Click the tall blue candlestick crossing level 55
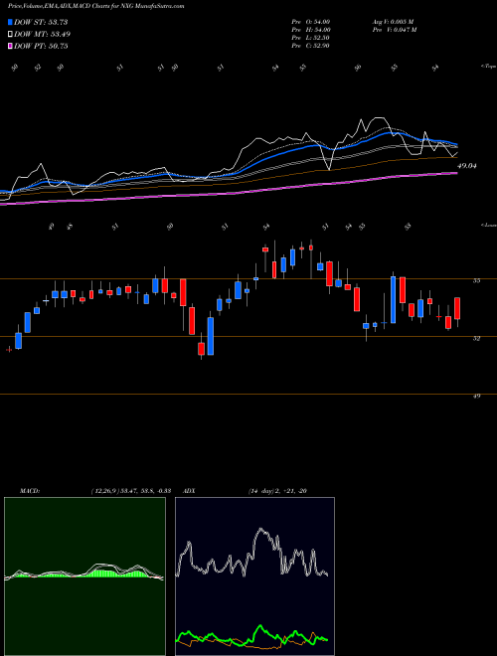 click(x=394, y=299)
